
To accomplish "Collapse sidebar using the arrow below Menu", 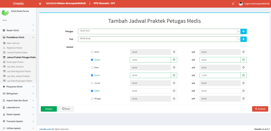I will point(33,25).
